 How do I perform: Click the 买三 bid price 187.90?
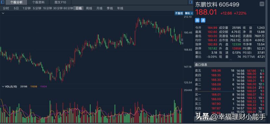(x=216, y=104)
